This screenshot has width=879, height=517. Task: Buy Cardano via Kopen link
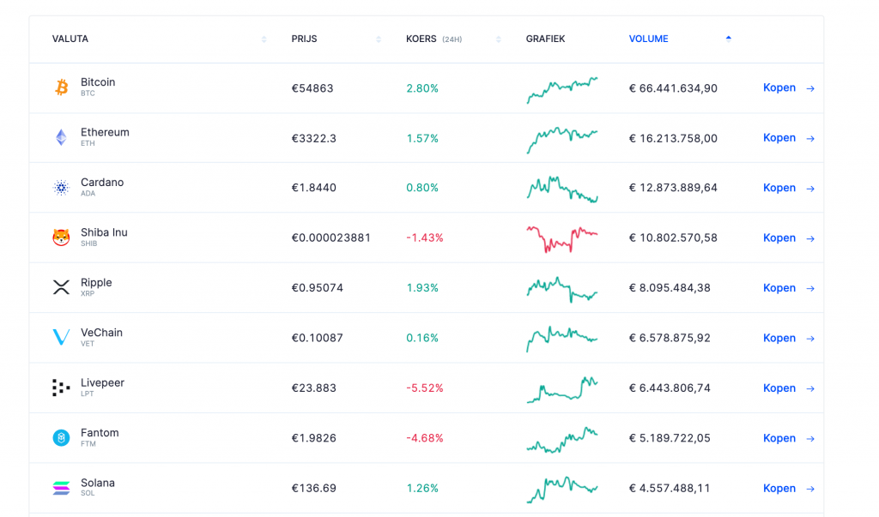click(779, 188)
